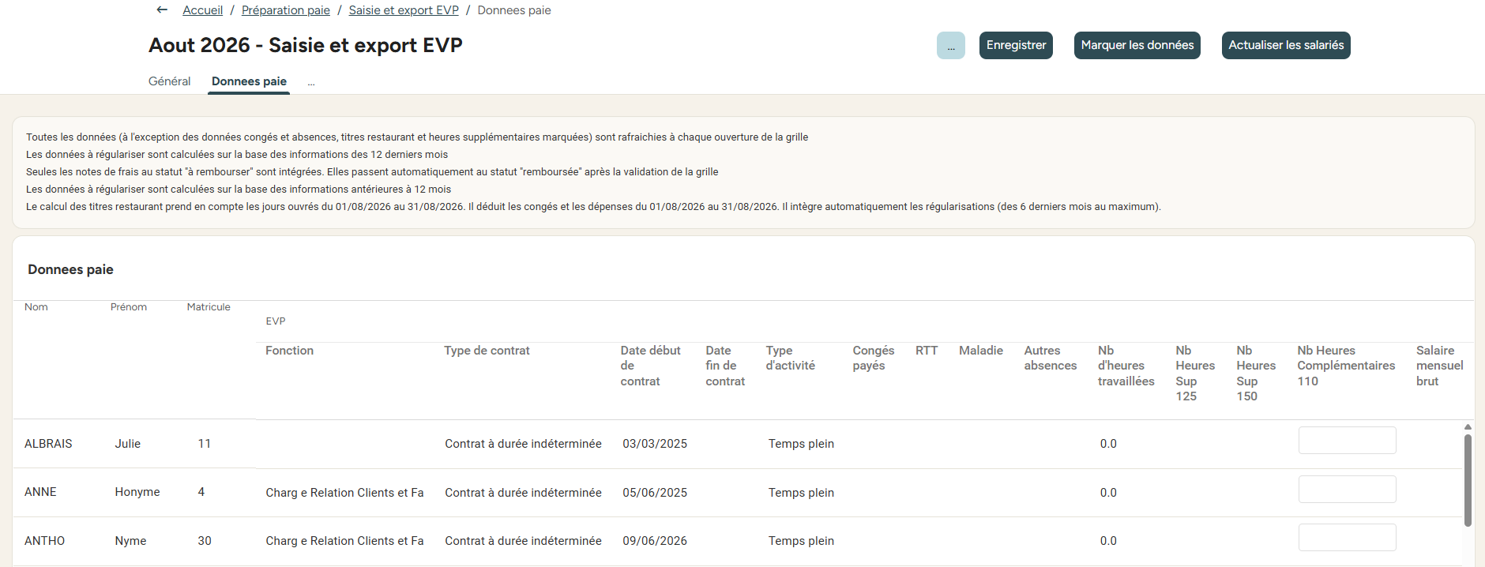The width and height of the screenshot is (1485, 567).
Task: Click Actualiser les salariés button
Action: click(x=1286, y=45)
